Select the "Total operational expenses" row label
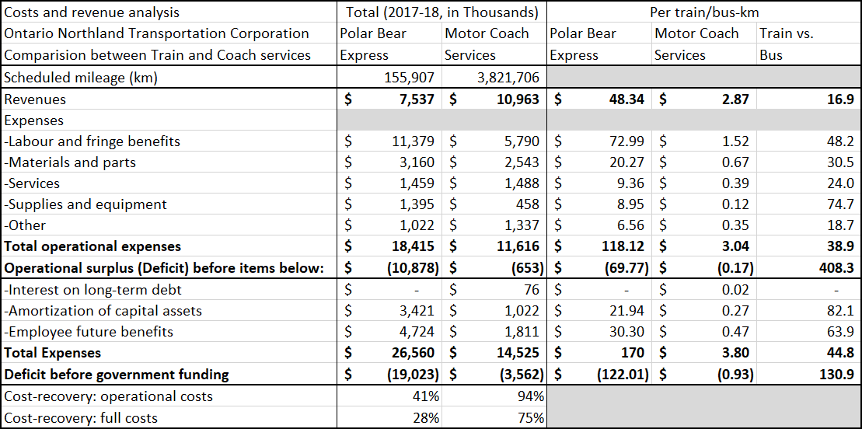The image size is (862, 429). pos(92,246)
